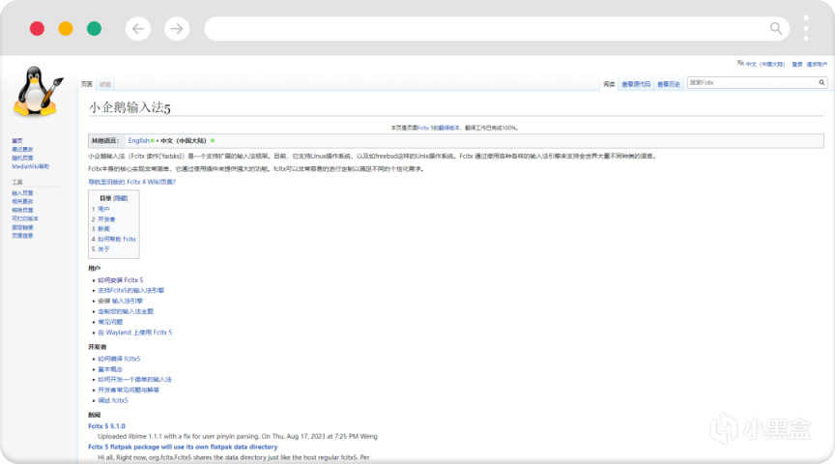The image size is (835, 464).
Task: Open the sidebar 随机页面 link
Action: pyautogui.click(x=22, y=158)
